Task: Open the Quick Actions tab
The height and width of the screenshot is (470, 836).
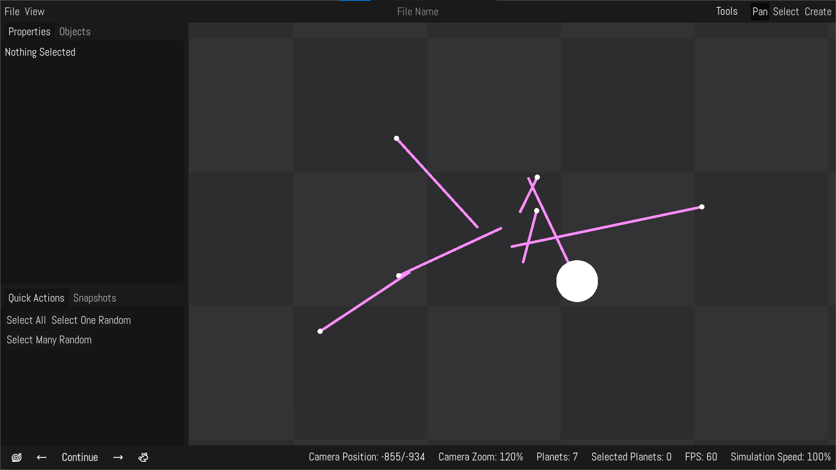Action: click(36, 298)
